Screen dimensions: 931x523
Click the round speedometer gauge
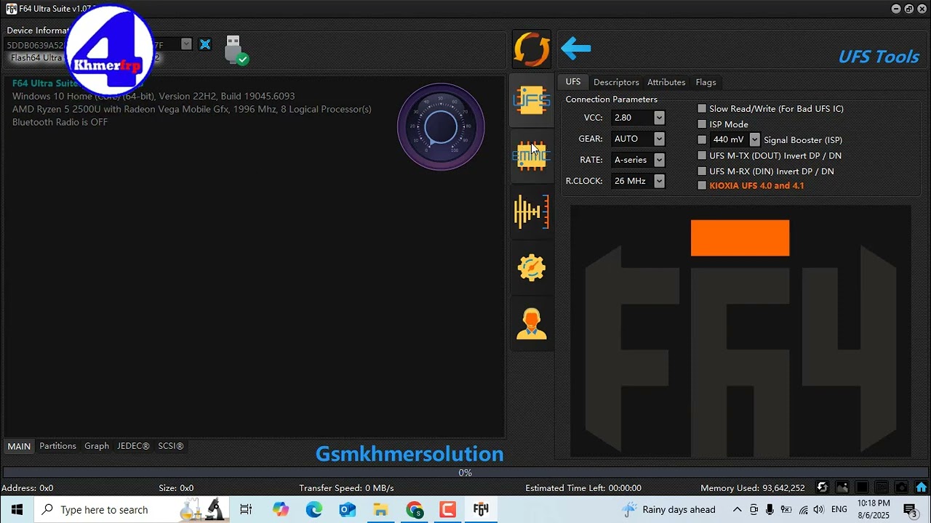[x=441, y=127]
